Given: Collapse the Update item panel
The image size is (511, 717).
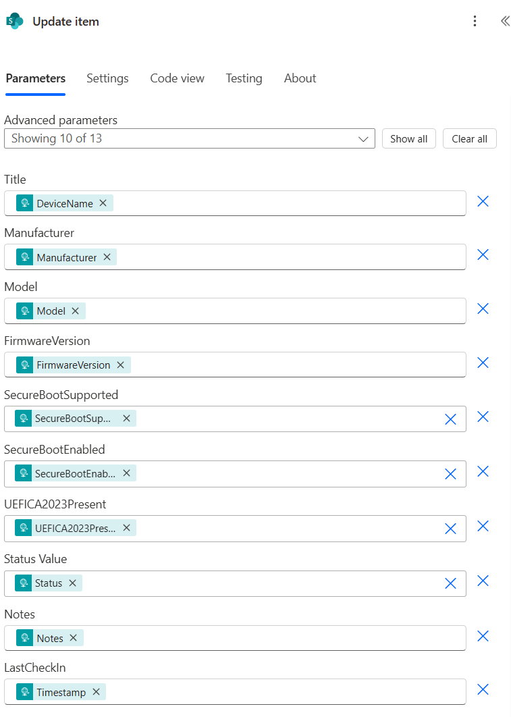Looking at the screenshot, I should click(504, 22).
